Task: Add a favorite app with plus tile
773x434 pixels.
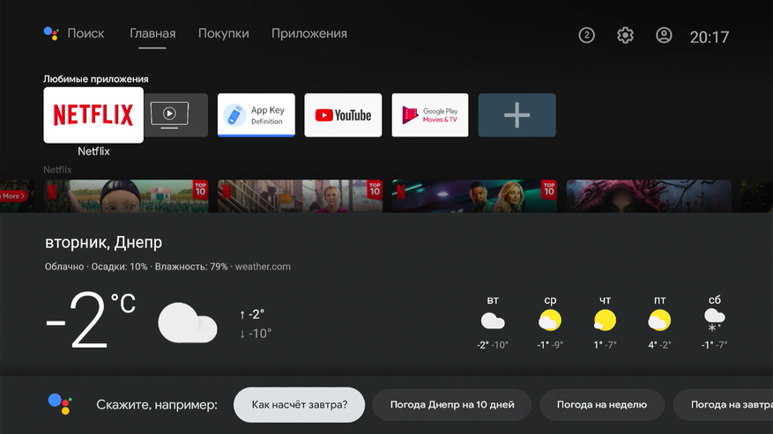Action: (x=517, y=115)
